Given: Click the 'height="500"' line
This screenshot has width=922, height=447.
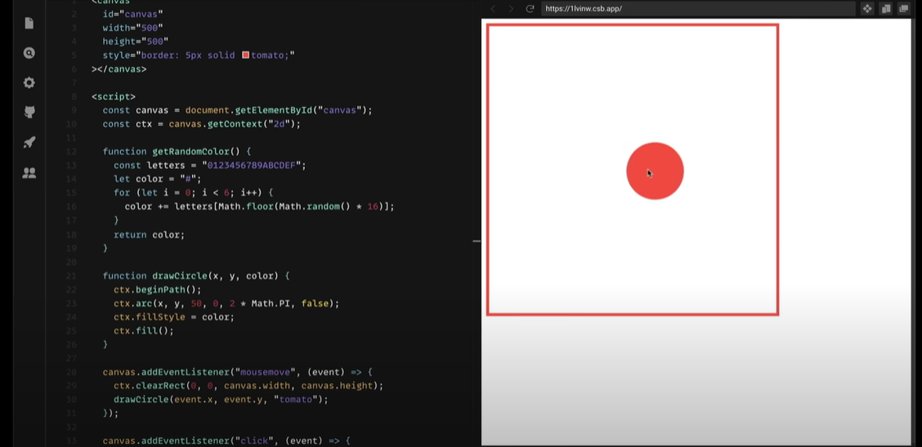Looking at the screenshot, I should pyautogui.click(x=136, y=42).
